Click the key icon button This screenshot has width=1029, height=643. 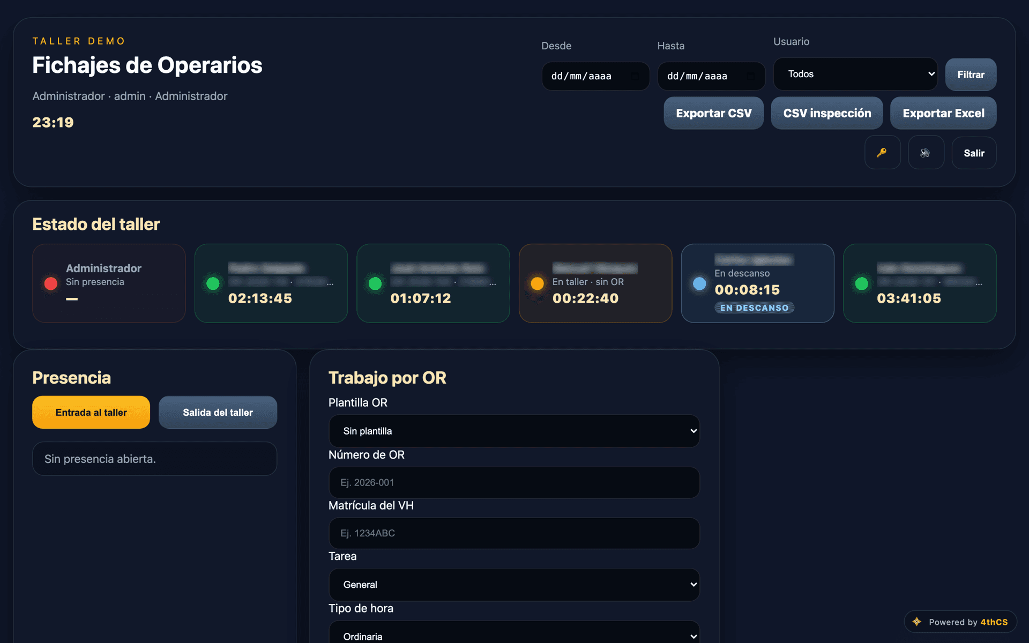pyautogui.click(x=882, y=153)
